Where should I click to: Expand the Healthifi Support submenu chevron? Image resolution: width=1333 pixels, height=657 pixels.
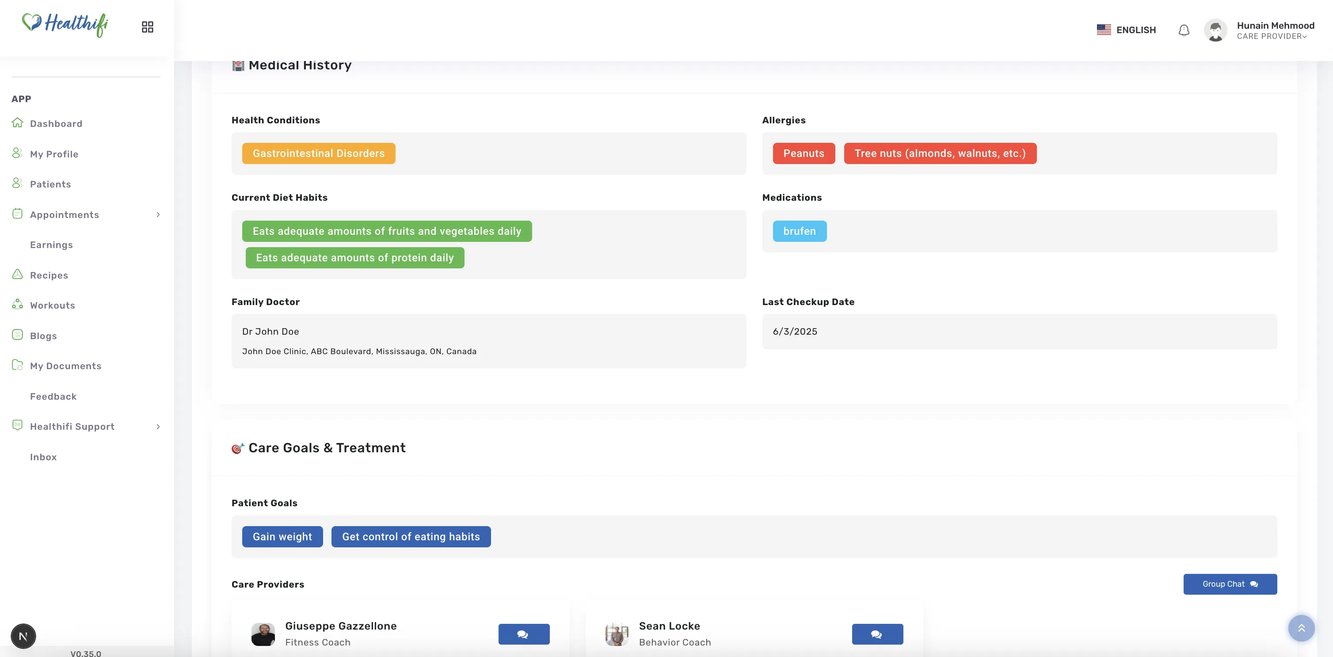pyautogui.click(x=158, y=427)
